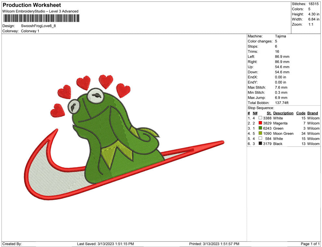
Task: Click the Colors value next to Height
Action: pos(309,9)
